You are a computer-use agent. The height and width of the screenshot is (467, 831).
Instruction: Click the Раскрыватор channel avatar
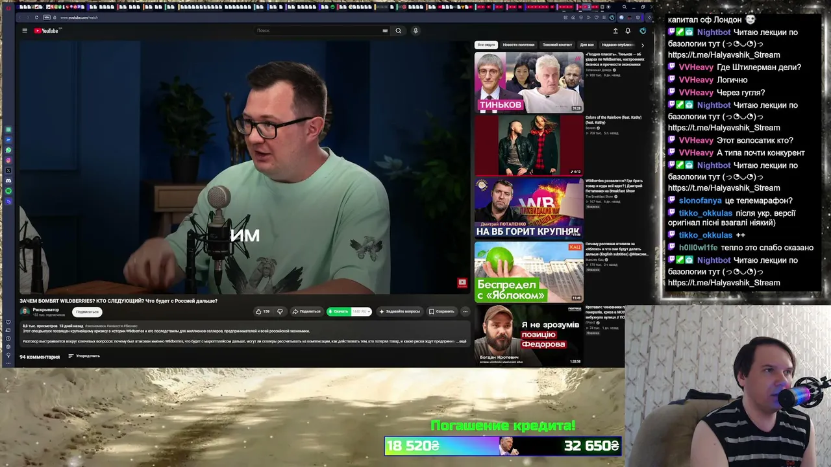click(25, 311)
